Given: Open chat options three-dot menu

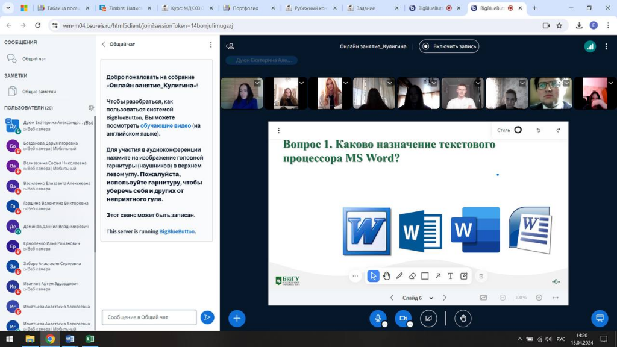Looking at the screenshot, I should [x=211, y=45].
